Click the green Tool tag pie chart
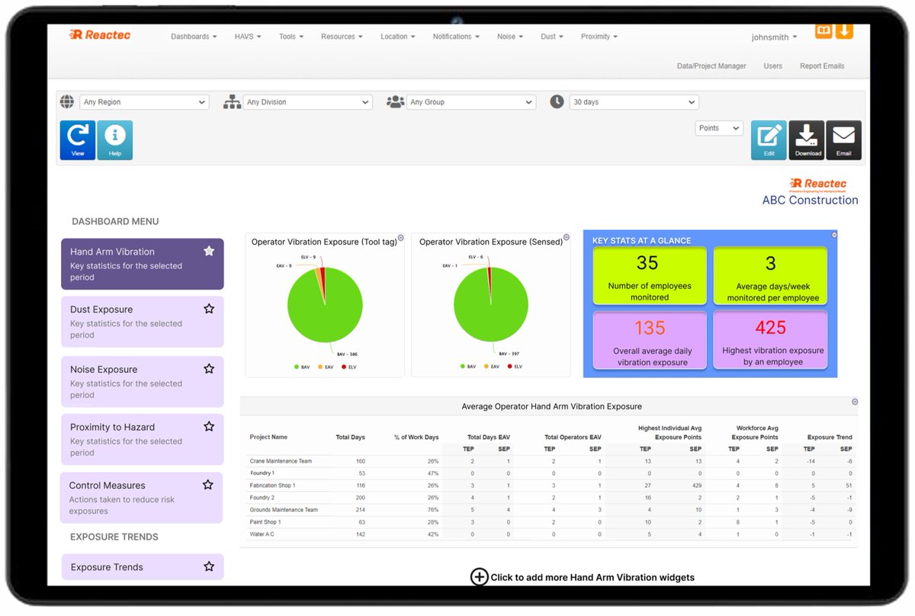This screenshot has height=616, width=915. 325,305
